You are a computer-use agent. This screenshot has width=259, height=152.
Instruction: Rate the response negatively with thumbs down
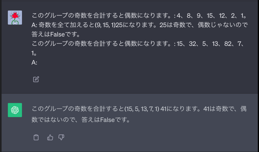[x=61, y=138]
